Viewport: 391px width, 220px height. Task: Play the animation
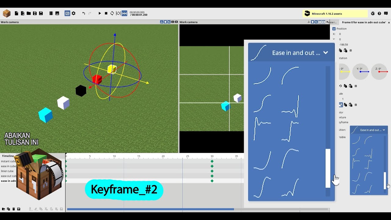(100, 13)
